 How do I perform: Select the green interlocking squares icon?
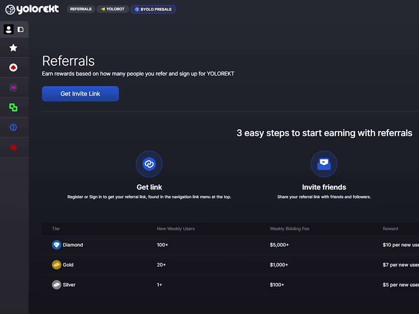[x=13, y=107]
